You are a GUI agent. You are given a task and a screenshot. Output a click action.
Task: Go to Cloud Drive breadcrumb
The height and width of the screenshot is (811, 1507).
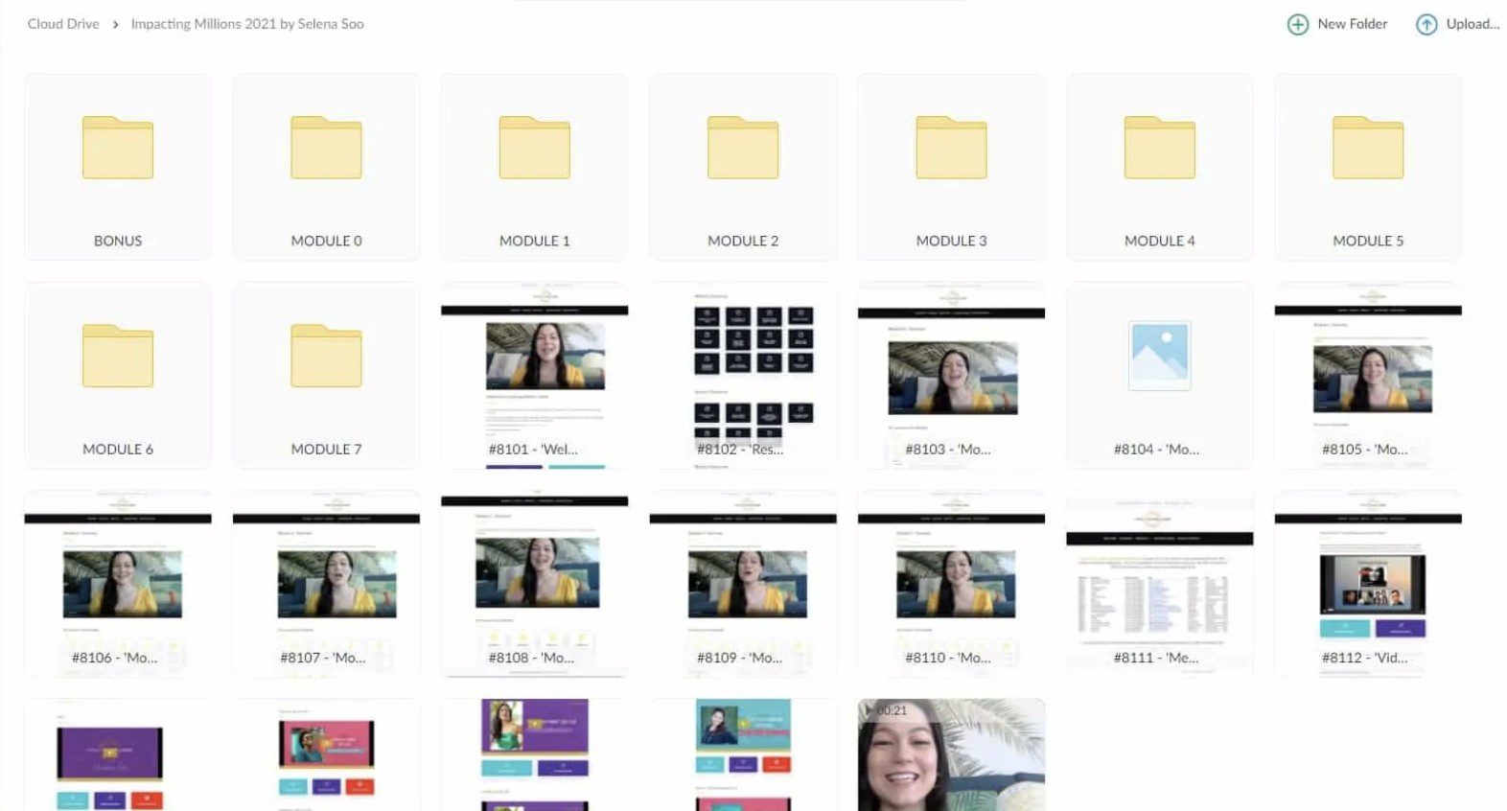(x=63, y=24)
